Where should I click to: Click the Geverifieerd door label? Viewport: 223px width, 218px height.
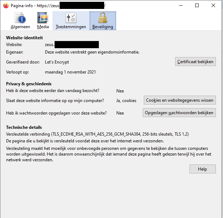[x=23, y=62]
